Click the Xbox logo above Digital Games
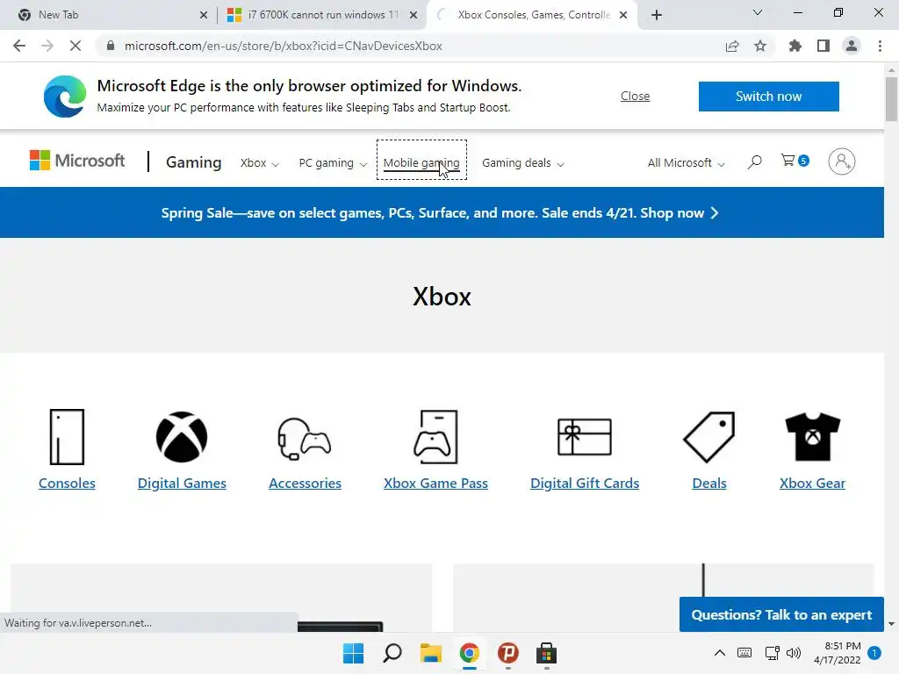The image size is (899, 674). [x=182, y=437]
